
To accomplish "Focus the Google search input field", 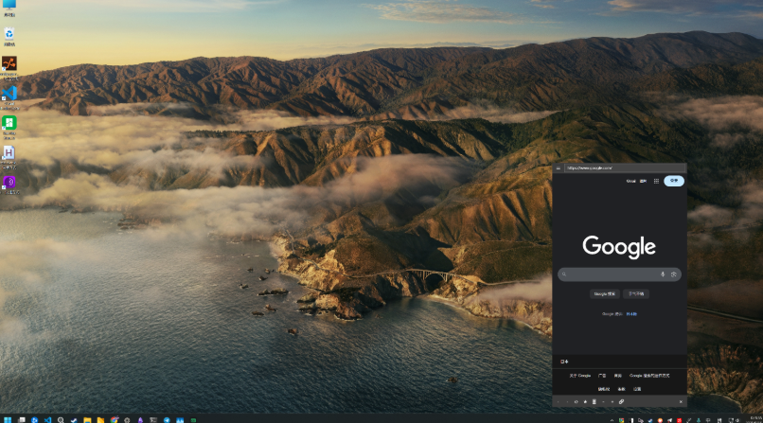I will pyautogui.click(x=611, y=274).
